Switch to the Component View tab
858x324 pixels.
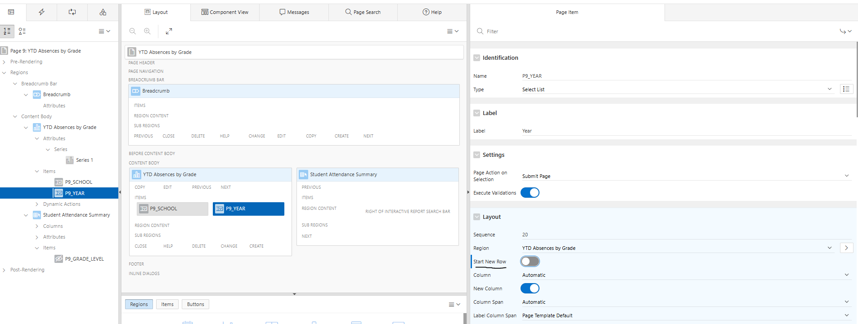pos(225,12)
